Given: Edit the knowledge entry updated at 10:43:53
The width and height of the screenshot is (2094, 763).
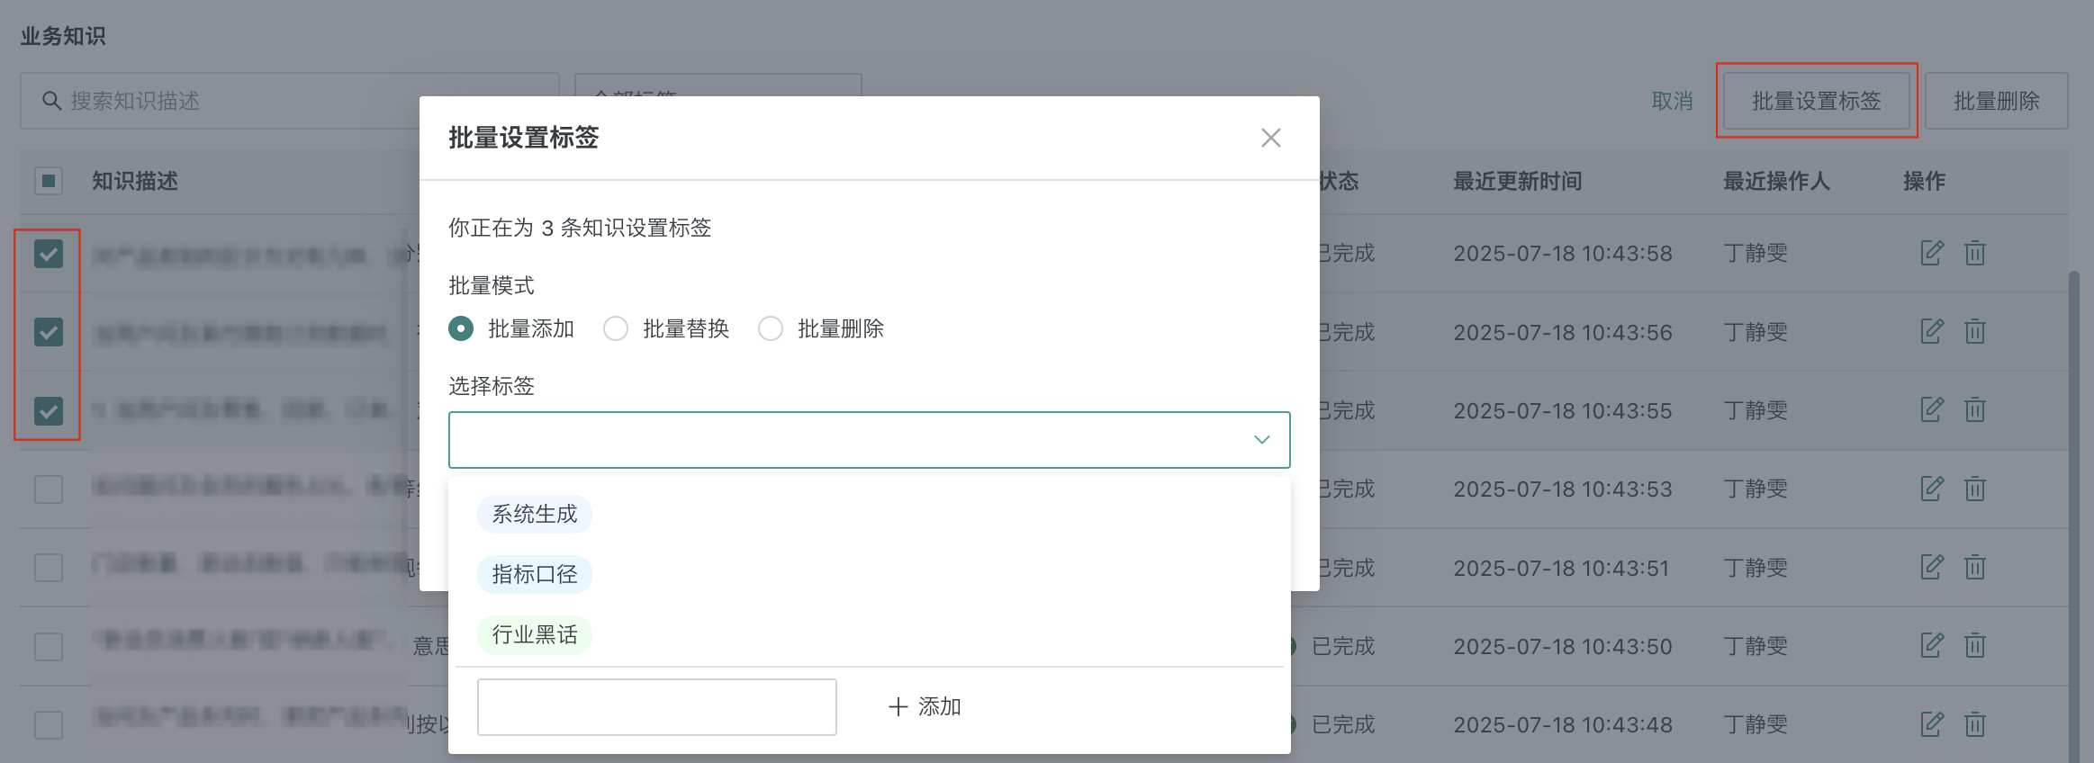Looking at the screenshot, I should [x=1931, y=489].
